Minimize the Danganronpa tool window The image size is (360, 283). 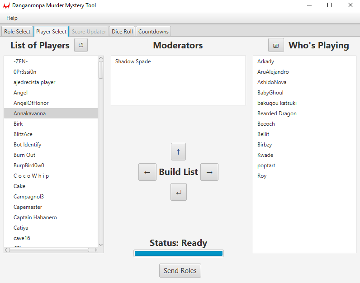(309, 5)
